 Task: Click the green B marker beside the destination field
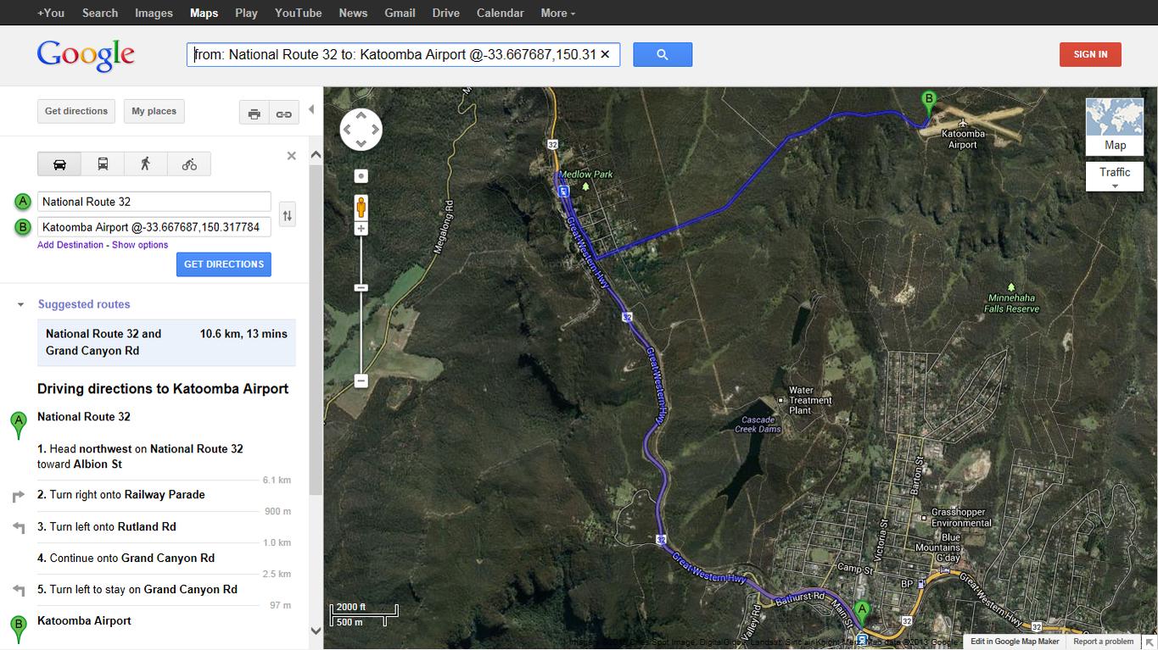[23, 227]
